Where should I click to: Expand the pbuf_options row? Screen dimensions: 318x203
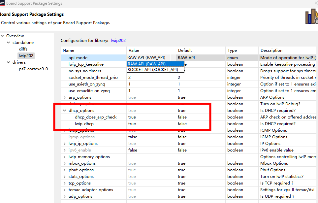click(65, 170)
